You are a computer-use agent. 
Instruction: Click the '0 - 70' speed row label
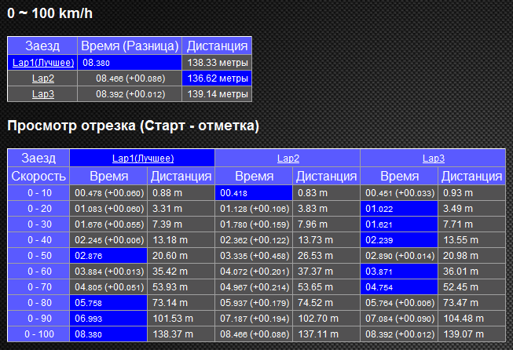coord(38,287)
